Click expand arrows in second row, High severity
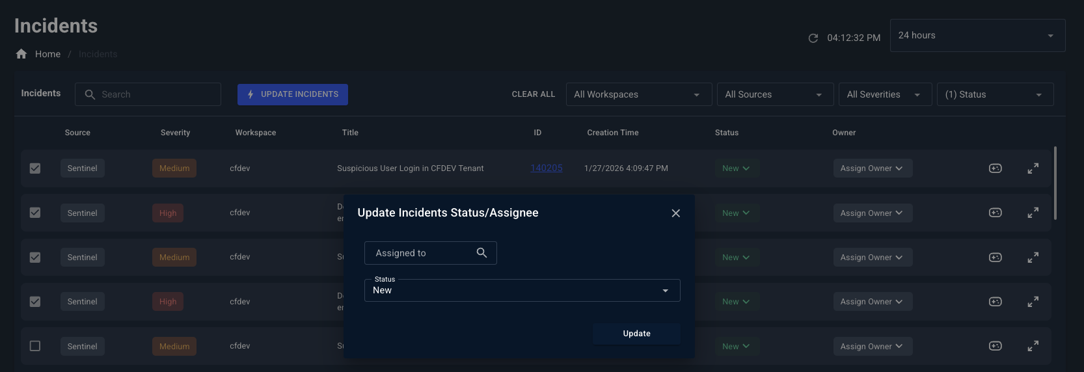 pos(1033,213)
